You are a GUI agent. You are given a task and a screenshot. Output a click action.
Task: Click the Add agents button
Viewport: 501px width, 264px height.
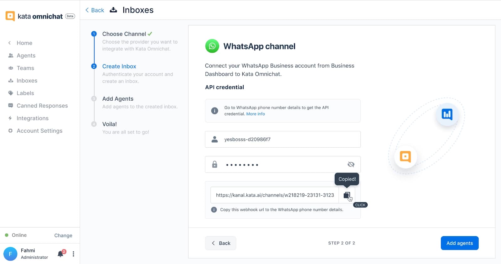pyautogui.click(x=460, y=243)
